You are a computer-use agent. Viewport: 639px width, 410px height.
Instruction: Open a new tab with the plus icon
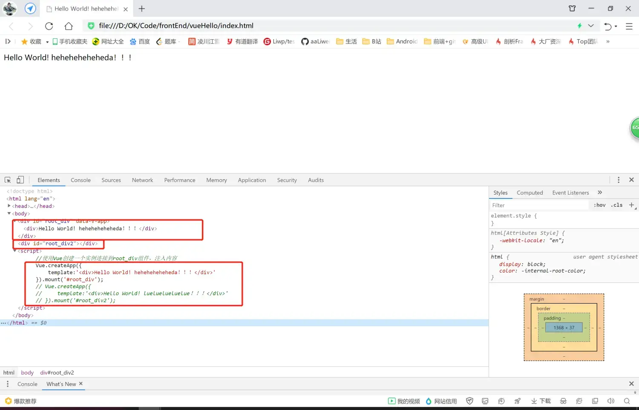pyautogui.click(x=142, y=9)
